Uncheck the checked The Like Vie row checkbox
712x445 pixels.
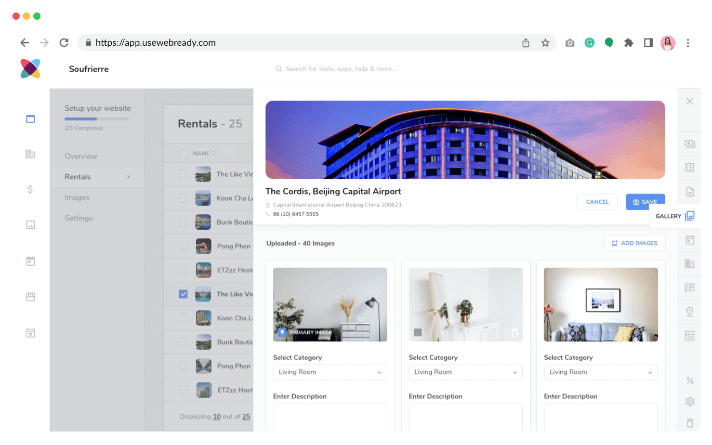[183, 294]
